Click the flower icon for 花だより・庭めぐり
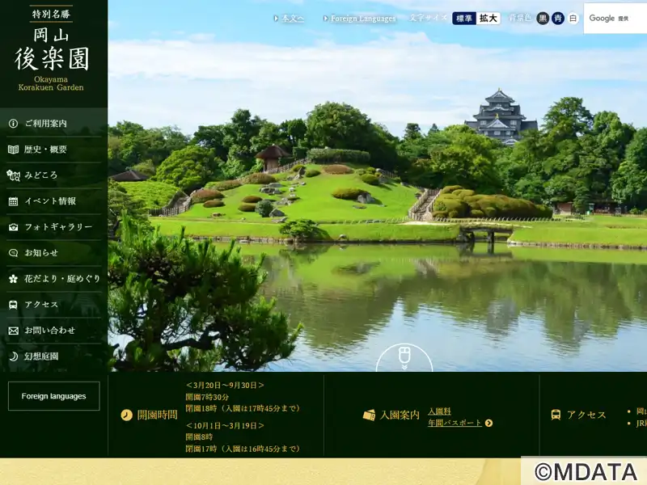 [13, 279]
